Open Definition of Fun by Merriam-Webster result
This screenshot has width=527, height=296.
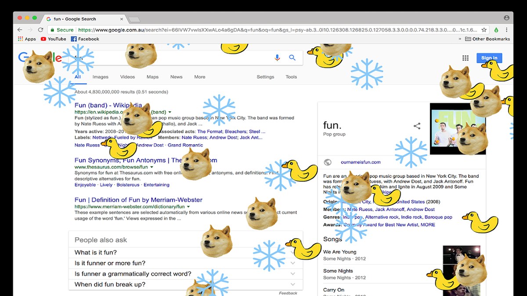pyautogui.click(x=138, y=200)
